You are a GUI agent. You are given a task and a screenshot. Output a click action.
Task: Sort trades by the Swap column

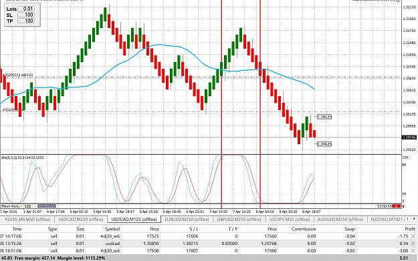point(350,229)
